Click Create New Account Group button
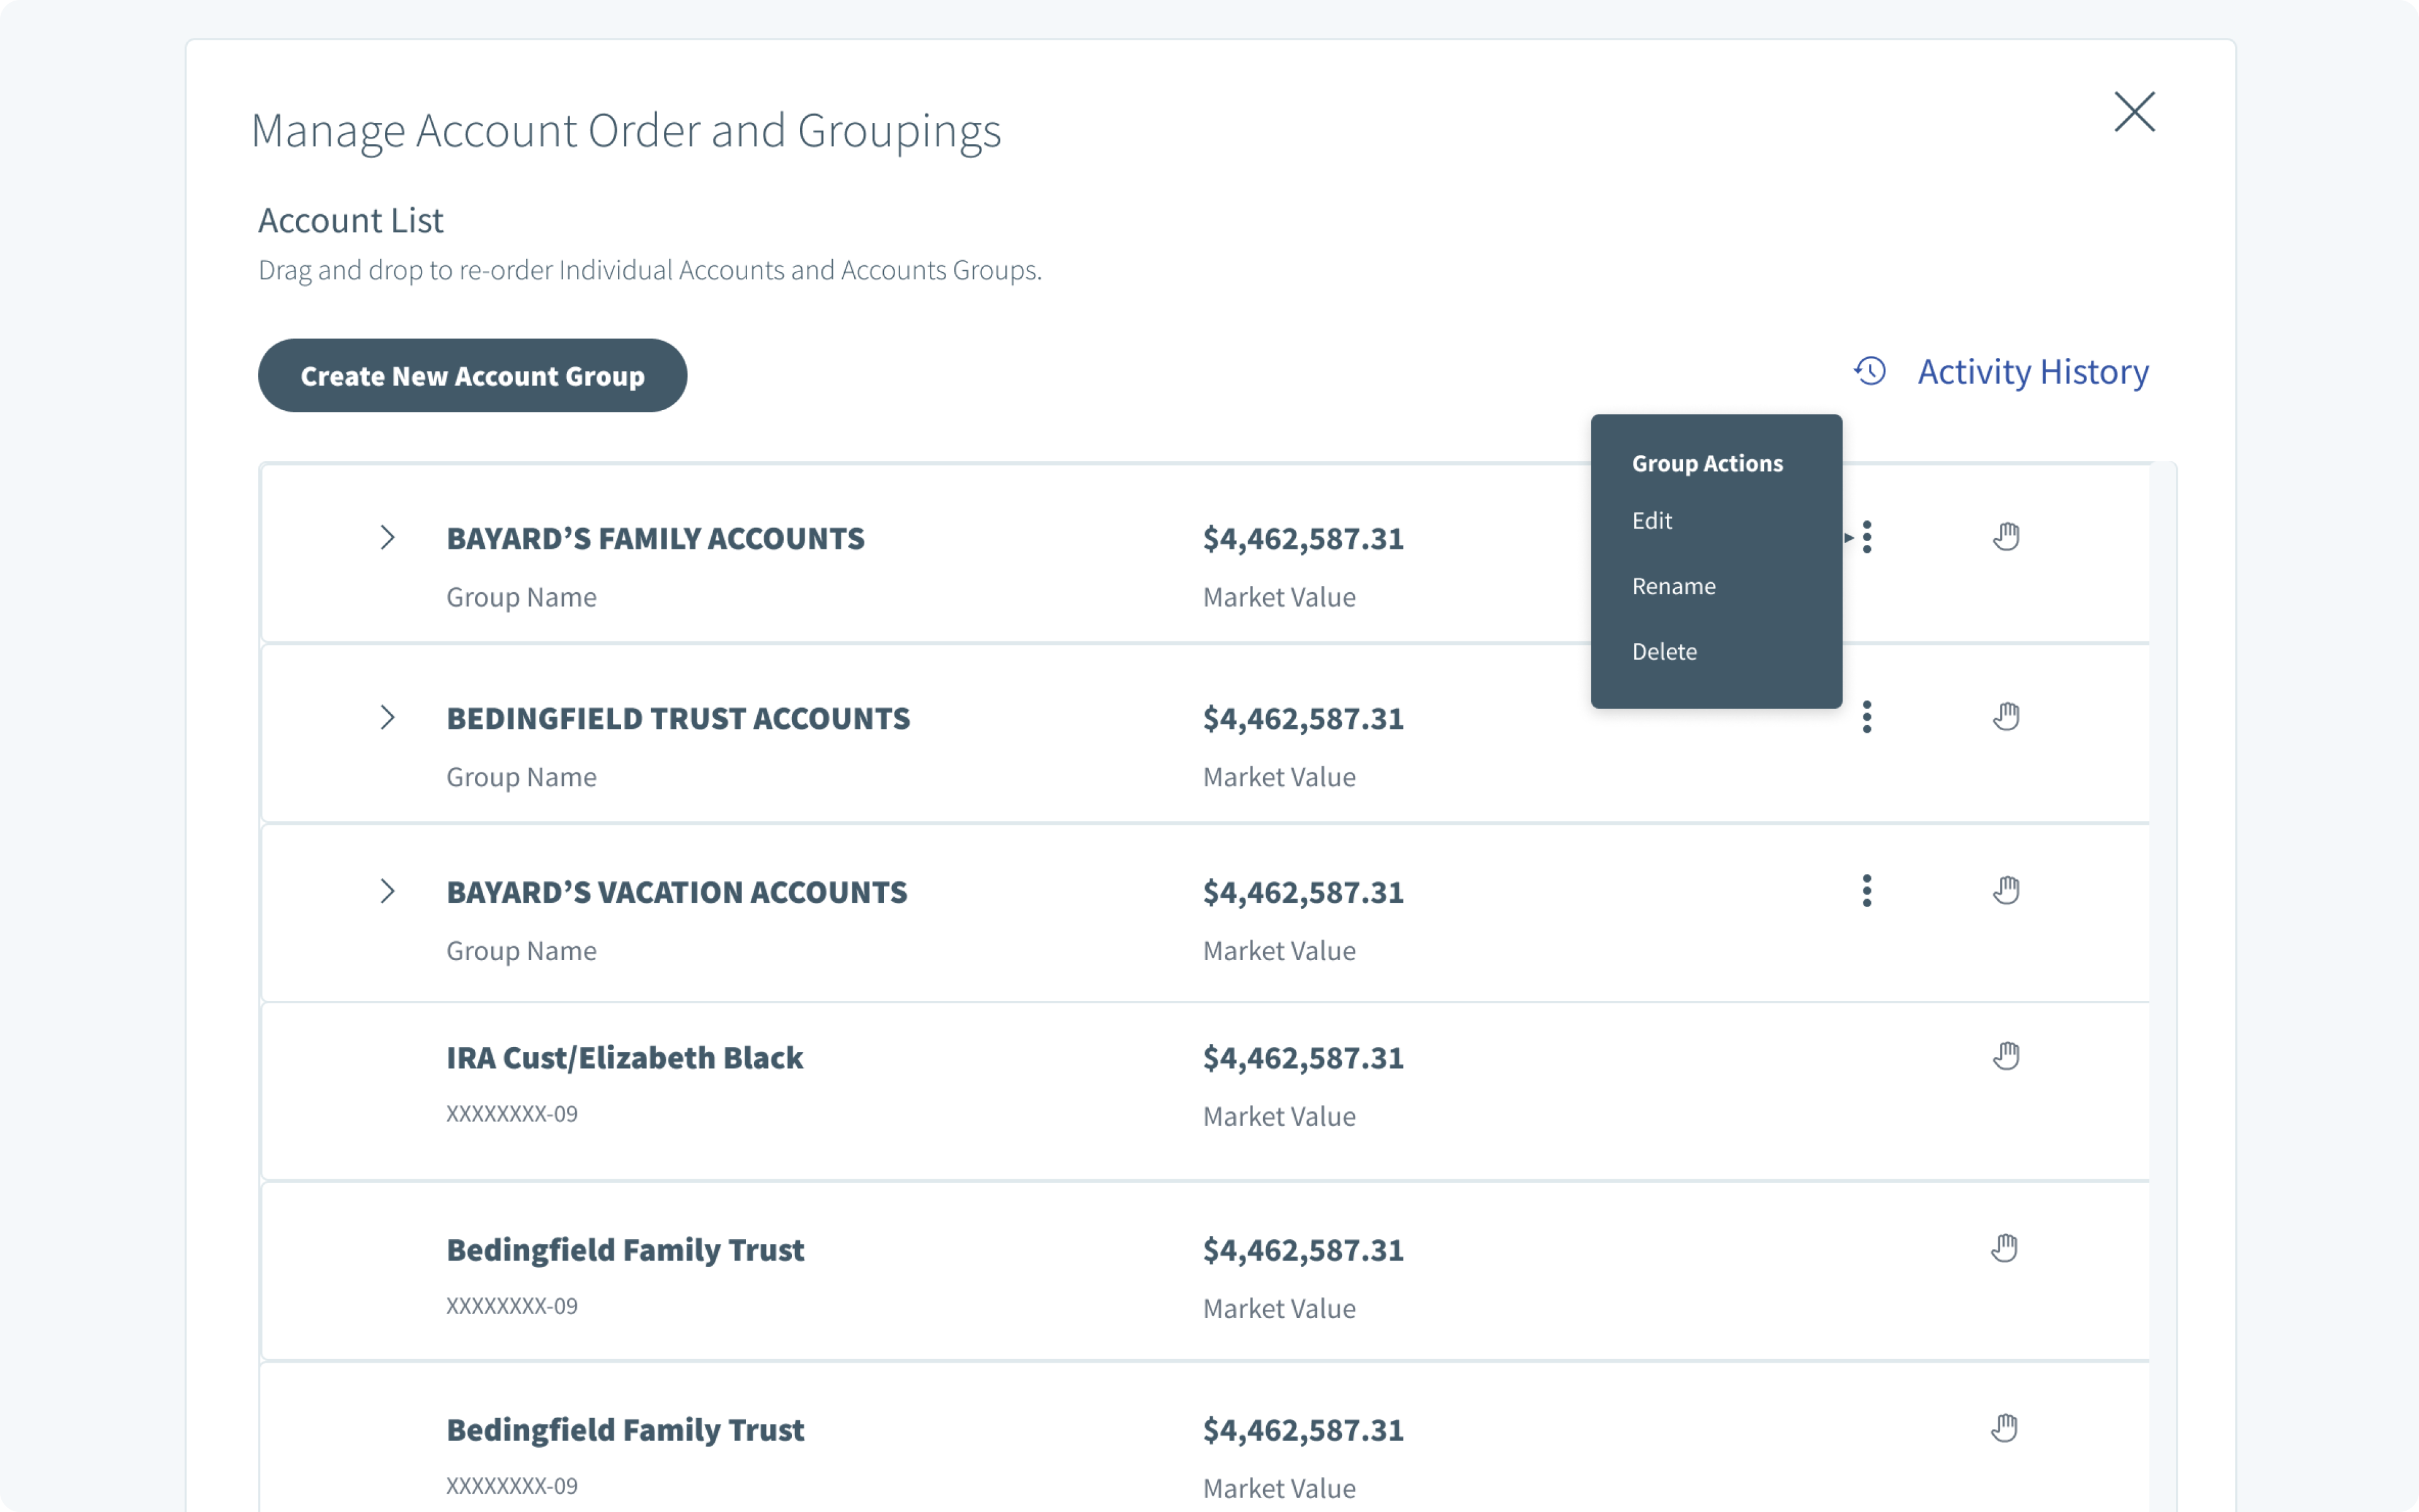 click(472, 375)
